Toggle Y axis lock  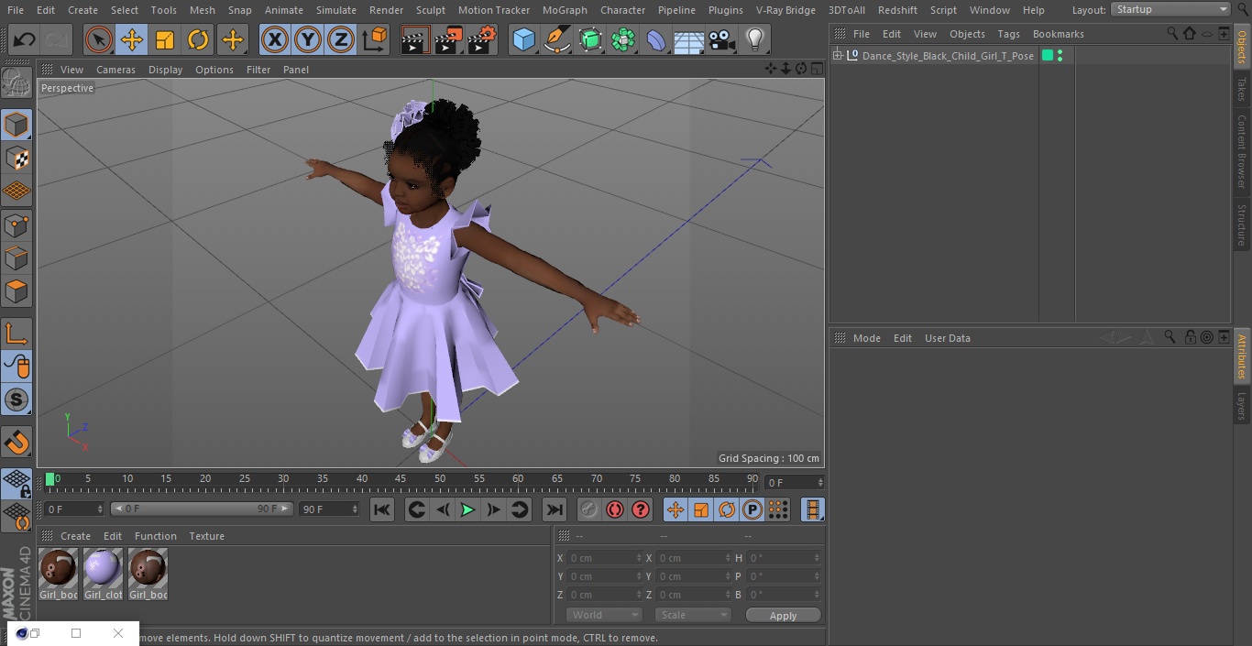point(308,39)
